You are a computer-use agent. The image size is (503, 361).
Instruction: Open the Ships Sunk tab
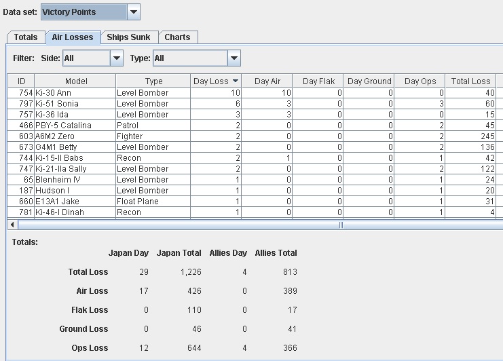click(x=129, y=37)
